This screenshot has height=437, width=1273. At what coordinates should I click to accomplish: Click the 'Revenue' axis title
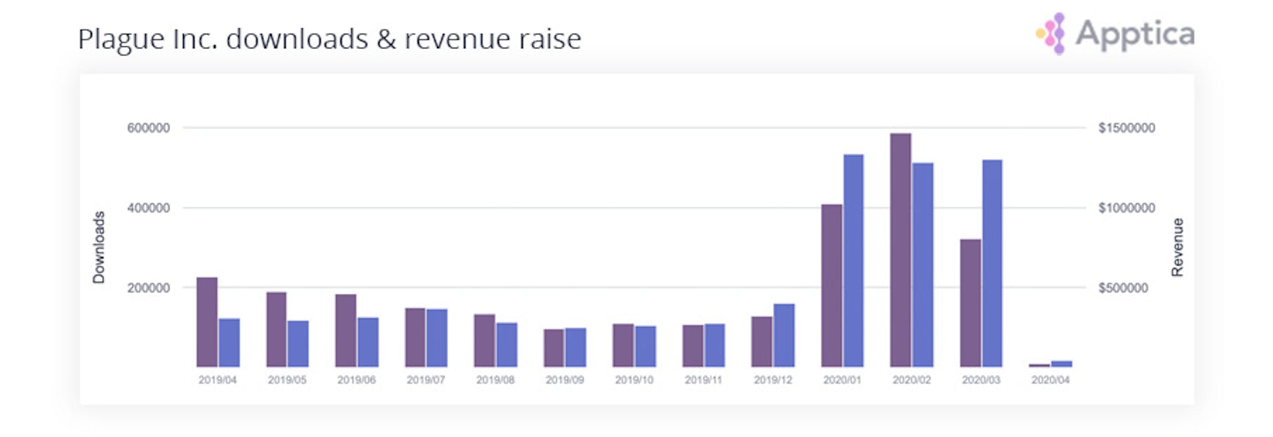(1178, 248)
